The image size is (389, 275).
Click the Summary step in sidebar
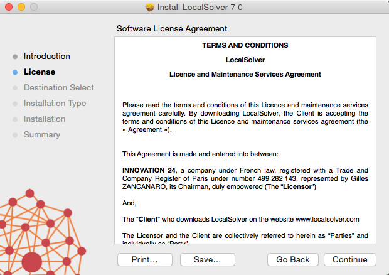point(42,135)
